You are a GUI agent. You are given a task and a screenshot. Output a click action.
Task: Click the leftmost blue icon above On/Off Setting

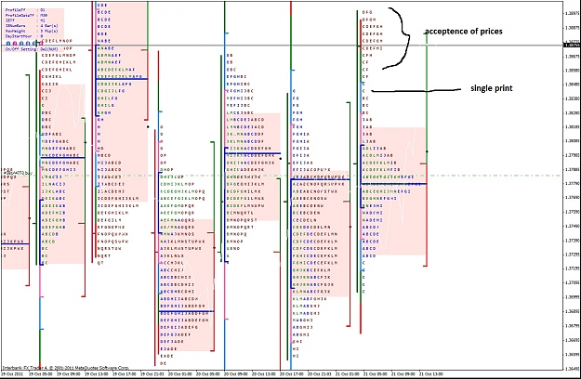[x=8, y=44]
